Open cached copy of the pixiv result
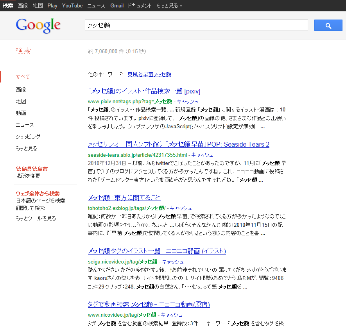Image resolution: width=346 pixels, height=328 pixels. (x=188, y=102)
